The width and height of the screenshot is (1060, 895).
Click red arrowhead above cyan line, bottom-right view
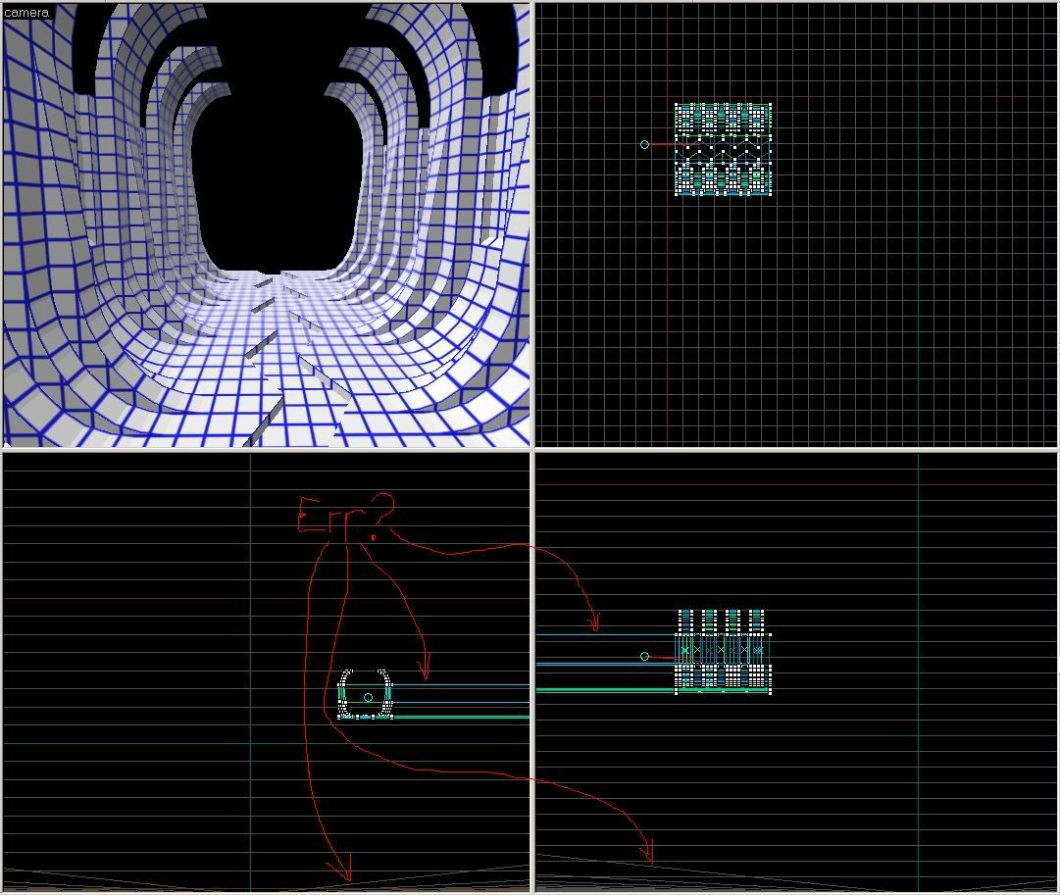[x=592, y=622]
